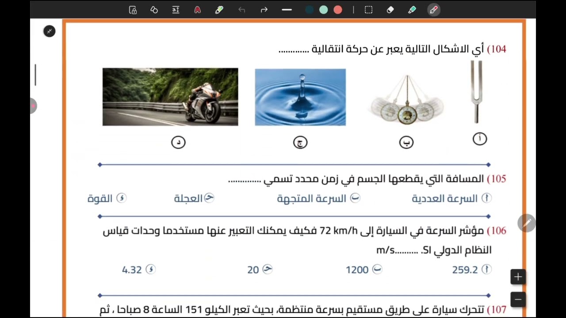Select answer 20 for question 106
This screenshot has width=566, height=318.
(x=260, y=269)
